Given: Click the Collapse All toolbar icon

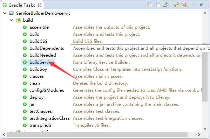Looking at the screenshot, I should coord(158,5).
